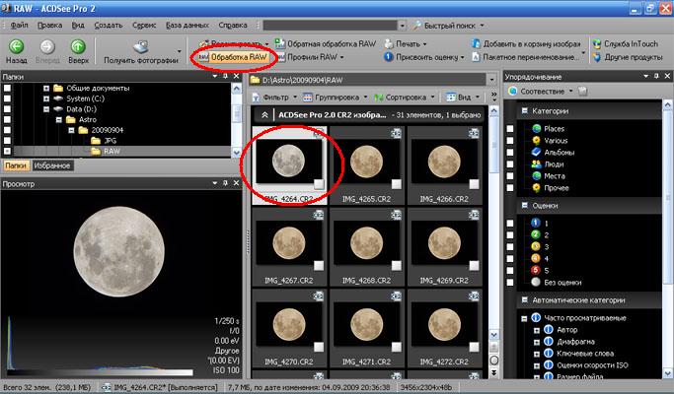Check the box beside Общие документы

pos(7,88)
